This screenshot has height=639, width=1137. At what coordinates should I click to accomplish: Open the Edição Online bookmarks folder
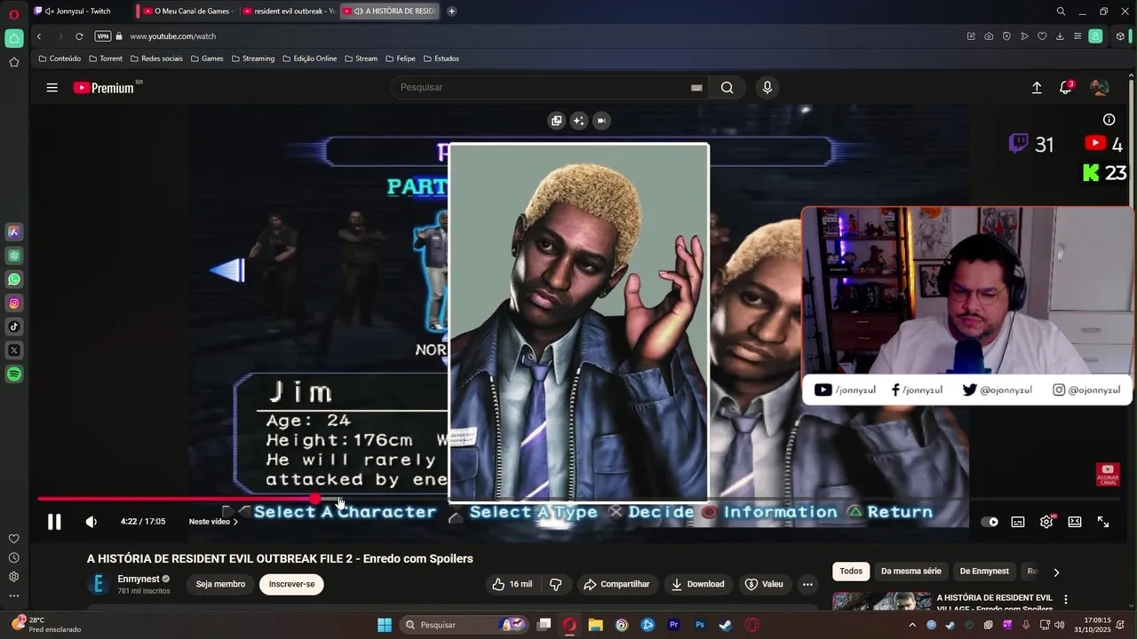point(309,59)
